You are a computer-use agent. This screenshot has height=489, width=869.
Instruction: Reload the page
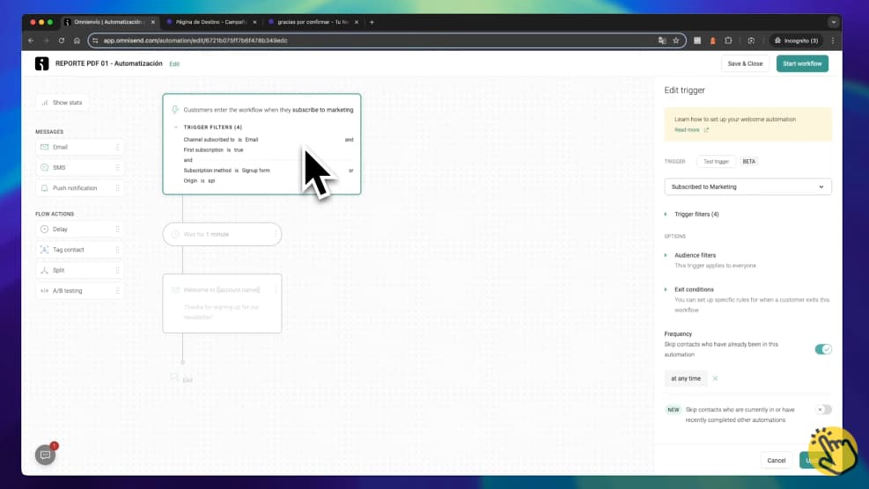62,40
